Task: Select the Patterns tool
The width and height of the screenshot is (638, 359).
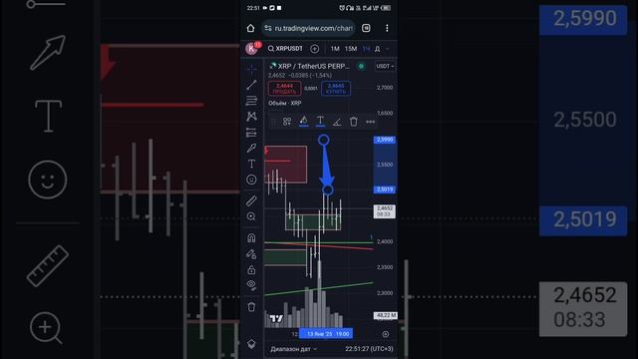Action: [251, 117]
